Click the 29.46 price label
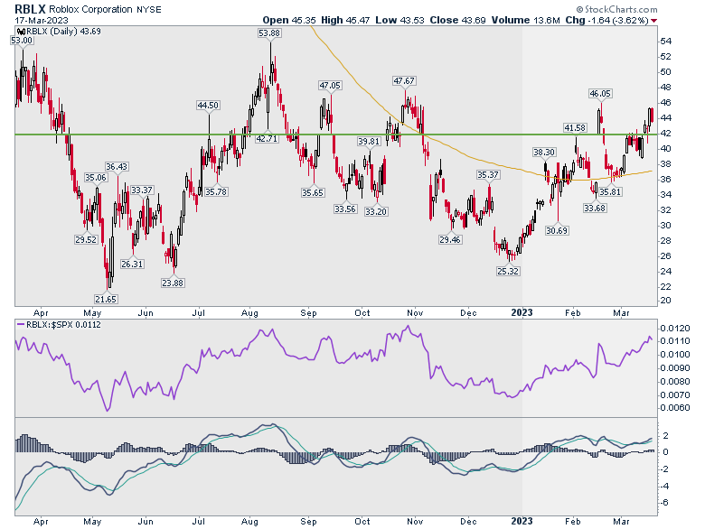705x529 pixels. (450, 239)
